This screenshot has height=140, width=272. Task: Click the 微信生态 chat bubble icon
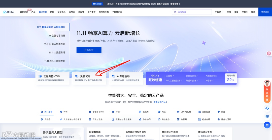click(159, 119)
